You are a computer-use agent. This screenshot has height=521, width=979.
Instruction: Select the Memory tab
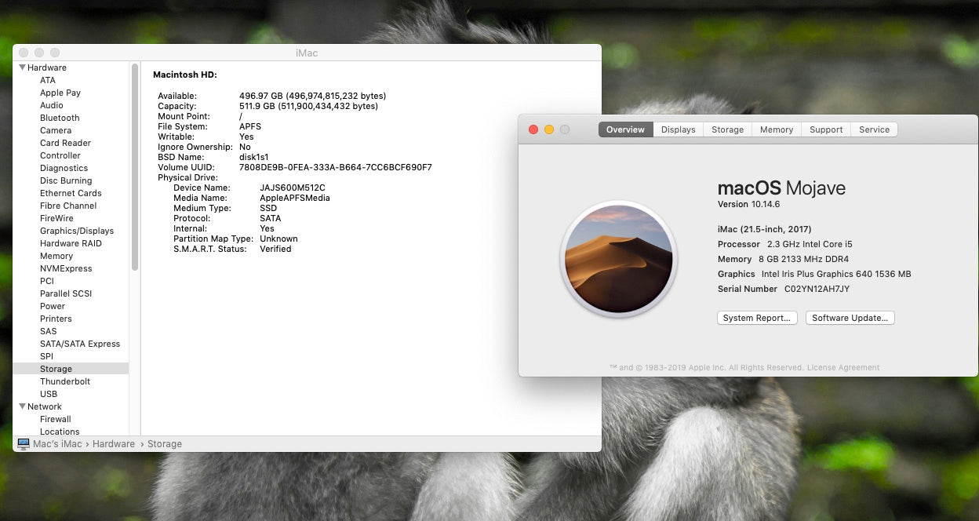[776, 129]
